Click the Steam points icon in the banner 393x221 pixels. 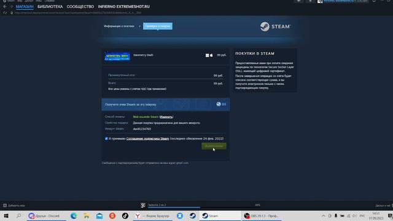[219, 104]
